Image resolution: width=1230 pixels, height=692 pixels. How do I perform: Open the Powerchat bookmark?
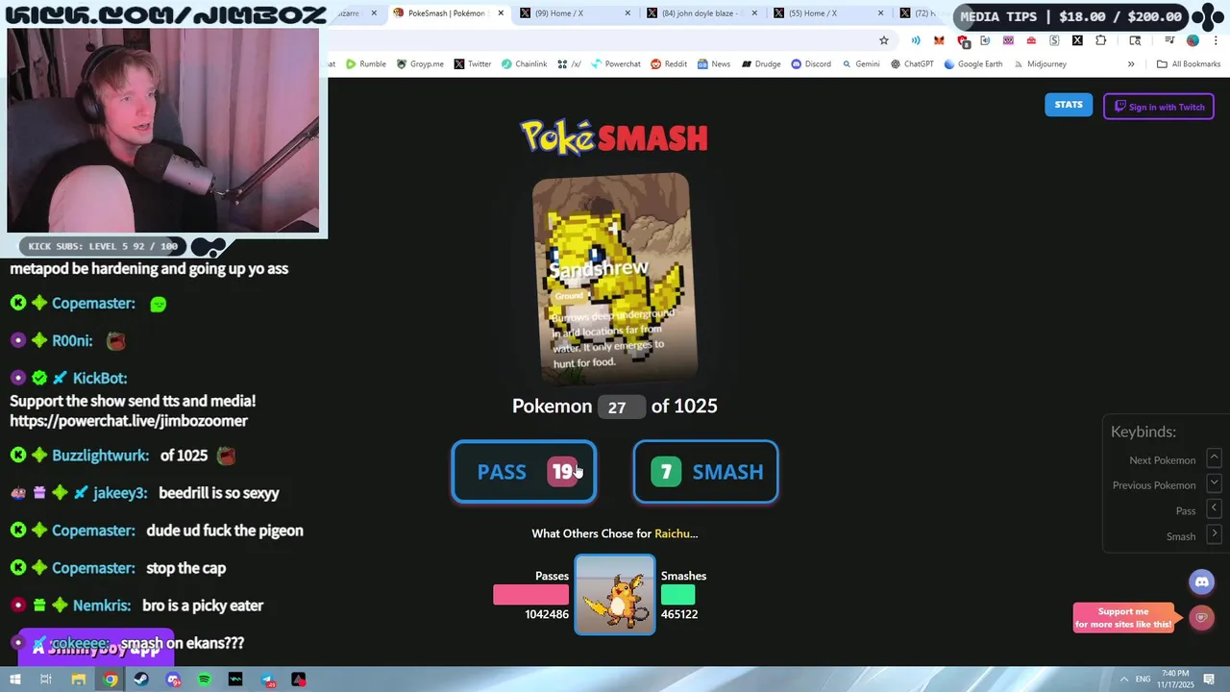click(x=616, y=64)
